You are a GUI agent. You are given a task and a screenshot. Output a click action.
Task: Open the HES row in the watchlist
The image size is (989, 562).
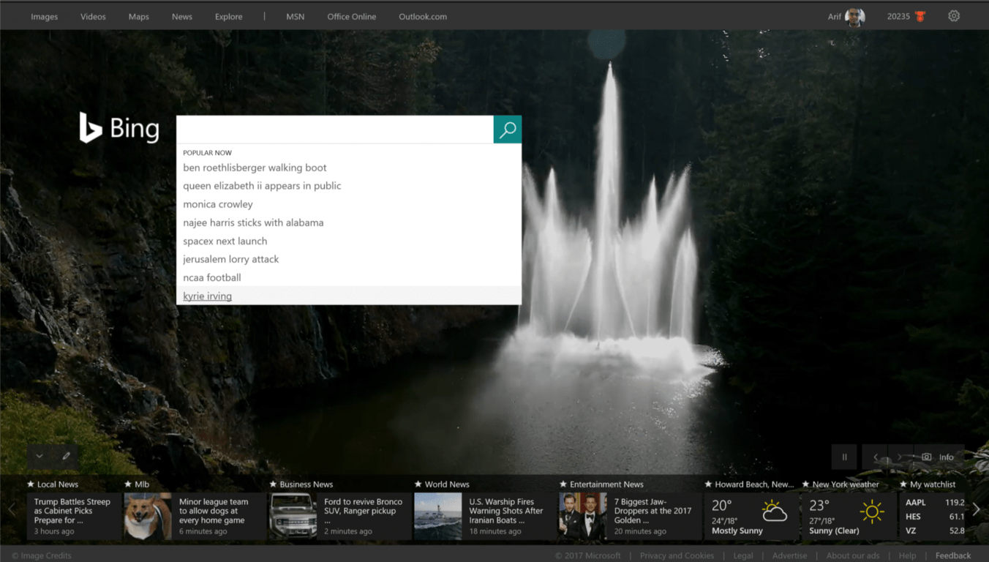tap(935, 517)
